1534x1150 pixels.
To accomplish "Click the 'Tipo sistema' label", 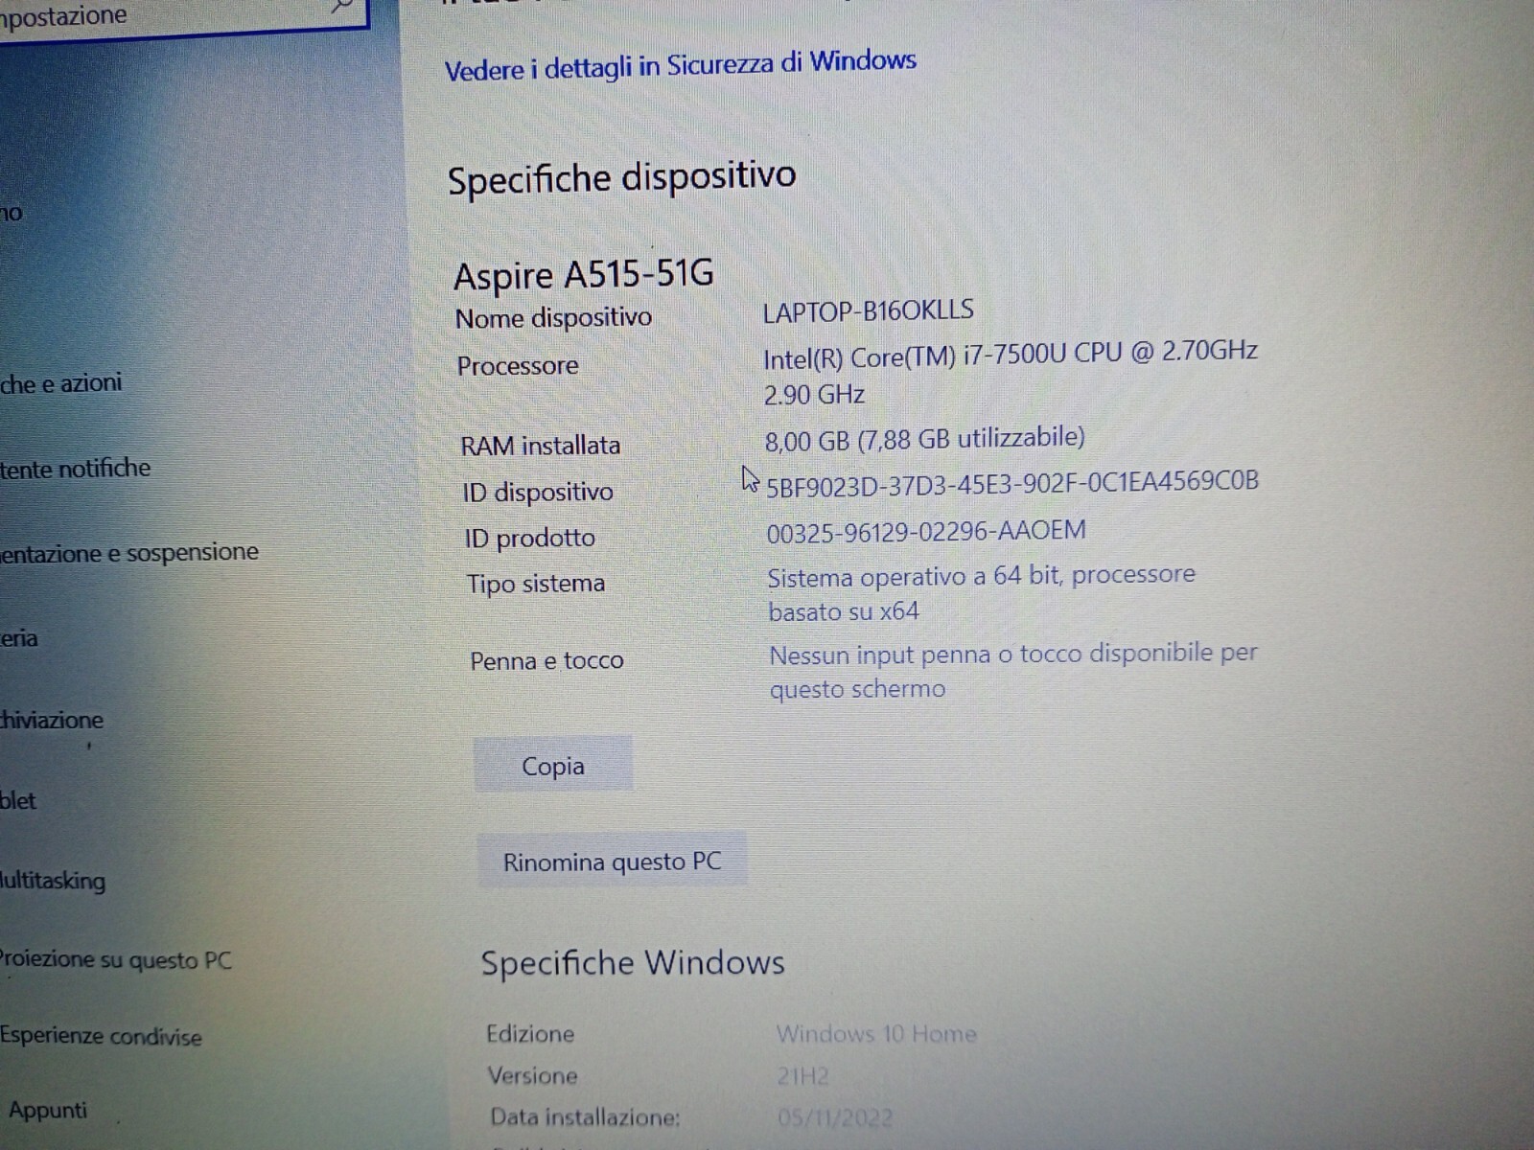I will [x=536, y=584].
